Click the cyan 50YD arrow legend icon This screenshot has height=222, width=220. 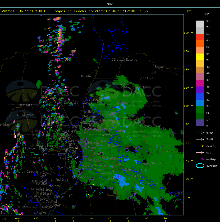pos(200,133)
